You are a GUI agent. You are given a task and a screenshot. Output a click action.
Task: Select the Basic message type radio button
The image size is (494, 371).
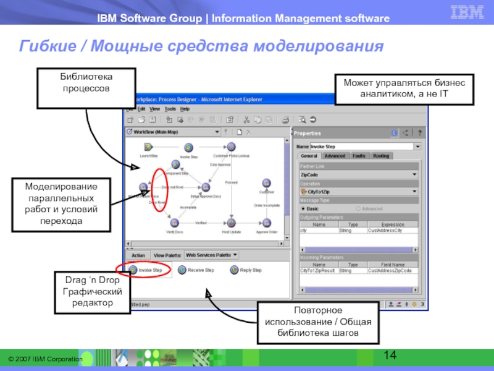(303, 208)
